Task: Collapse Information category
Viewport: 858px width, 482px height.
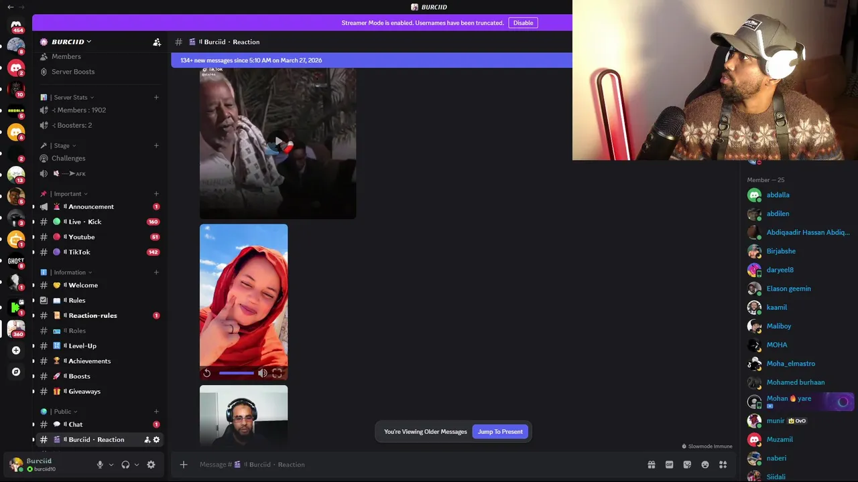Action: coord(70,272)
